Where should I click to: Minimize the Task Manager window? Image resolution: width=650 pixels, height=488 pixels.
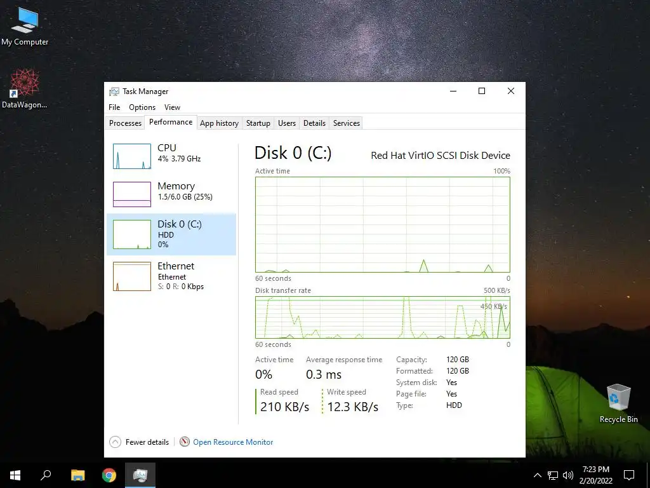click(x=453, y=91)
